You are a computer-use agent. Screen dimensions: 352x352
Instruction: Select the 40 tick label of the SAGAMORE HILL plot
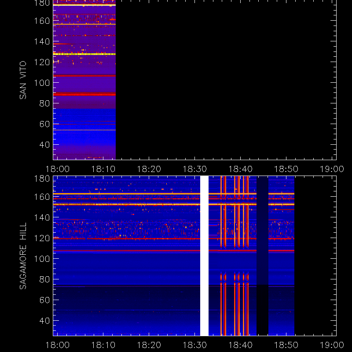(44, 321)
